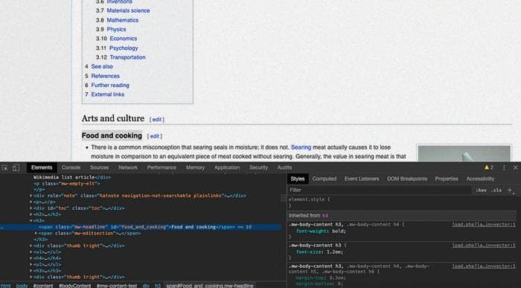The width and height of the screenshot is (521, 288).
Task: Select the Computed sidebar tab
Action: pos(325,179)
